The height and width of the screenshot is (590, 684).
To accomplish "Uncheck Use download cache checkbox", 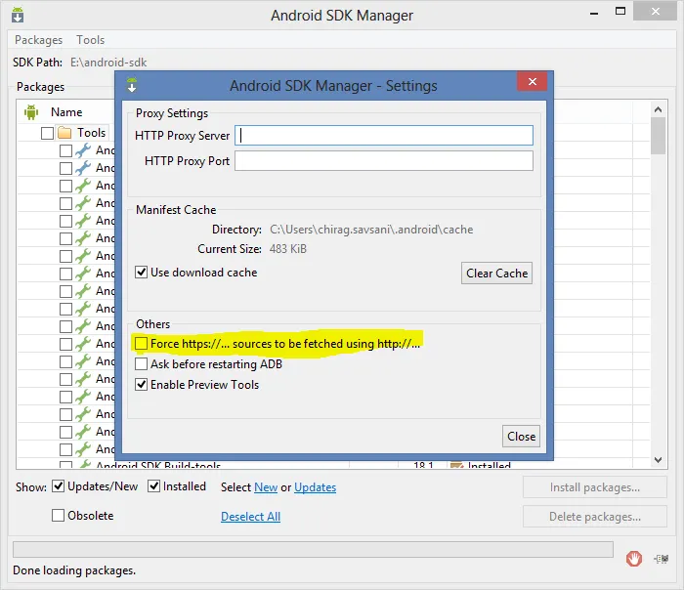I will [141, 273].
